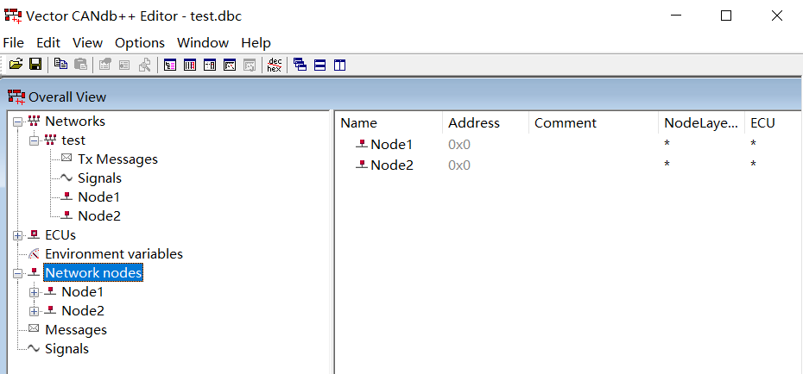This screenshot has height=374, width=803.
Task: Select the root Messages tree item
Action: pos(76,329)
